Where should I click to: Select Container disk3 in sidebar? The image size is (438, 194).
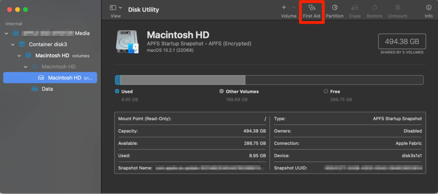pos(50,44)
